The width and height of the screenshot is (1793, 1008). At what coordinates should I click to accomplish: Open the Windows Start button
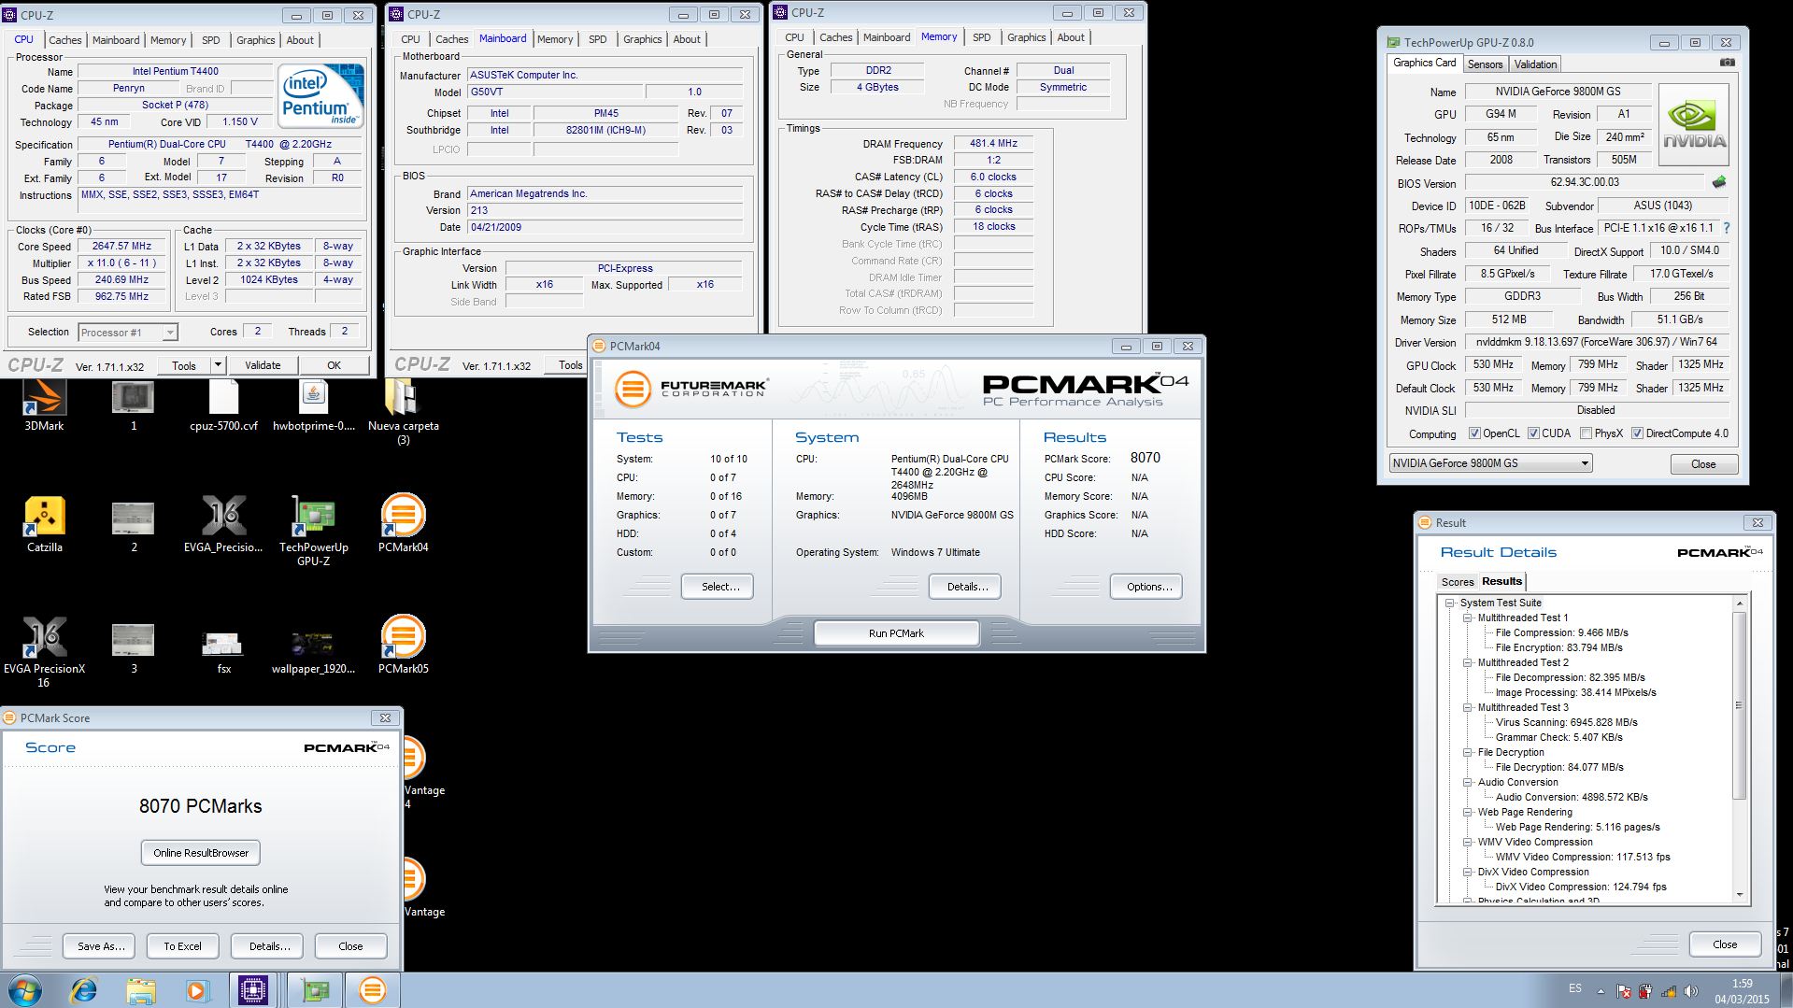24,990
